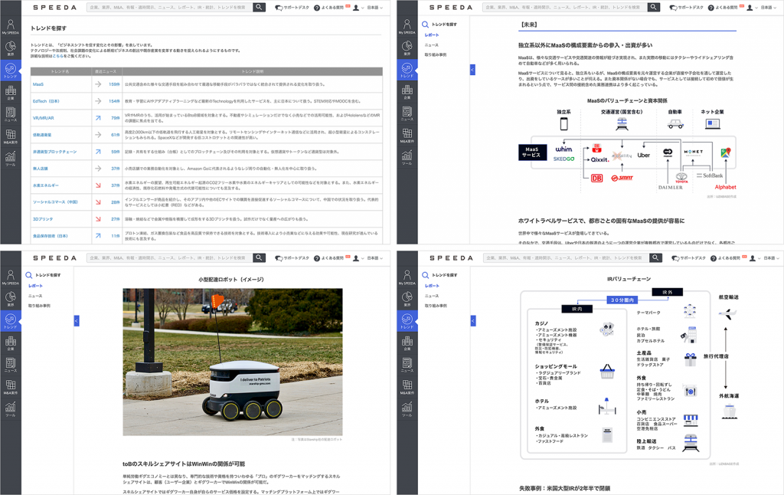784x495 pixels.
Task: Click the M&A案件 sidebar icon in the bottom-right panel
Action: coord(407,387)
